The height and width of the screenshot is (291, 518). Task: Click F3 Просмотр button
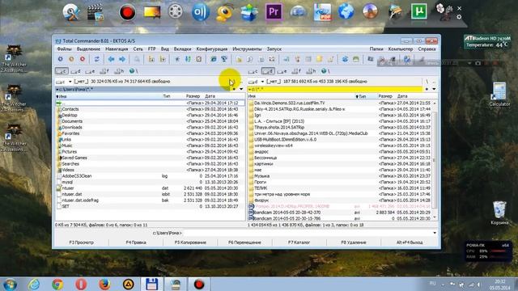click(81, 242)
